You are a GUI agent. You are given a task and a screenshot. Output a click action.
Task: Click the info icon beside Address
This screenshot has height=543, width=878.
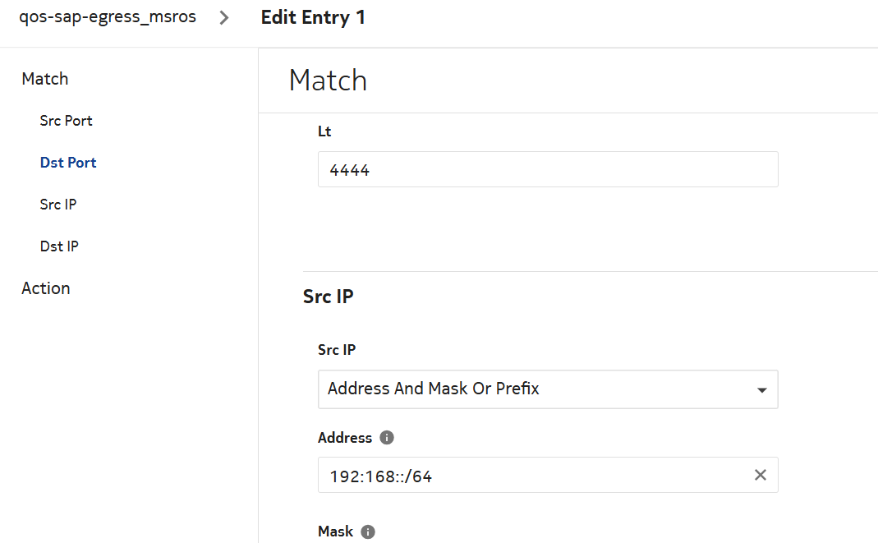tap(388, 438)
